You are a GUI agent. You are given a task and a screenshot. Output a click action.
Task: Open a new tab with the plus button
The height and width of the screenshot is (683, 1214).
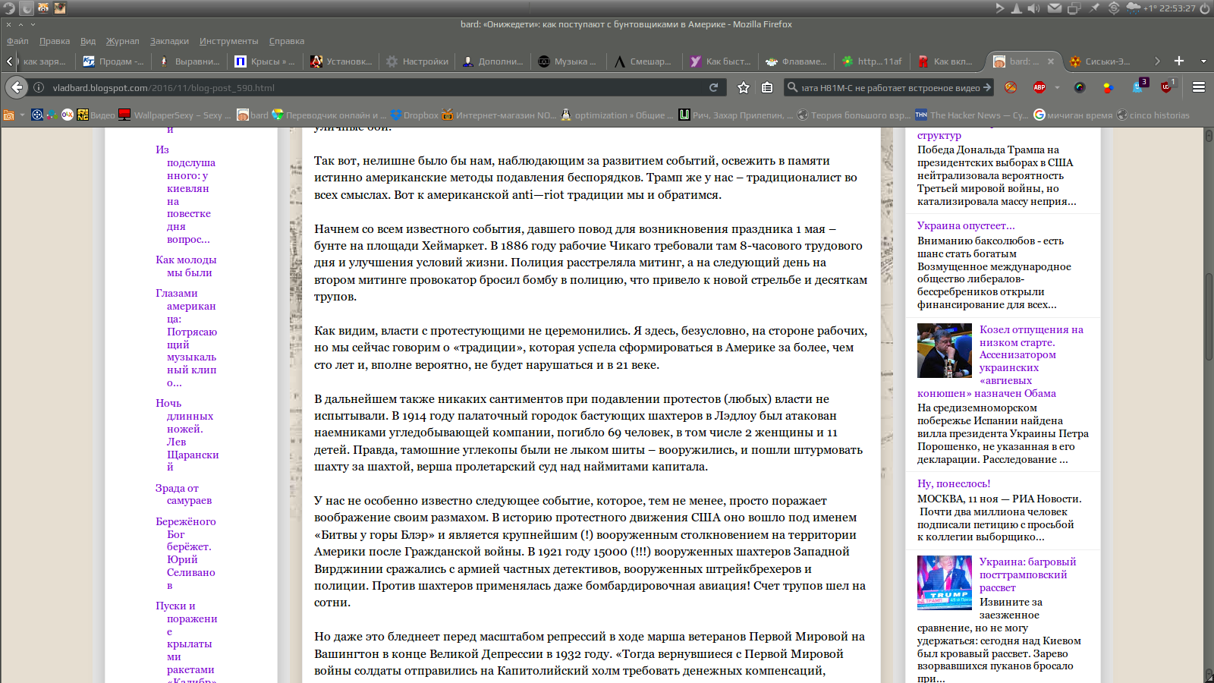tap(1179, 61)
